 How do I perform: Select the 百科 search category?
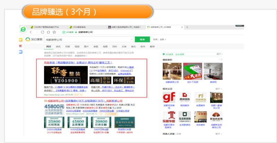tap(115, 47)
